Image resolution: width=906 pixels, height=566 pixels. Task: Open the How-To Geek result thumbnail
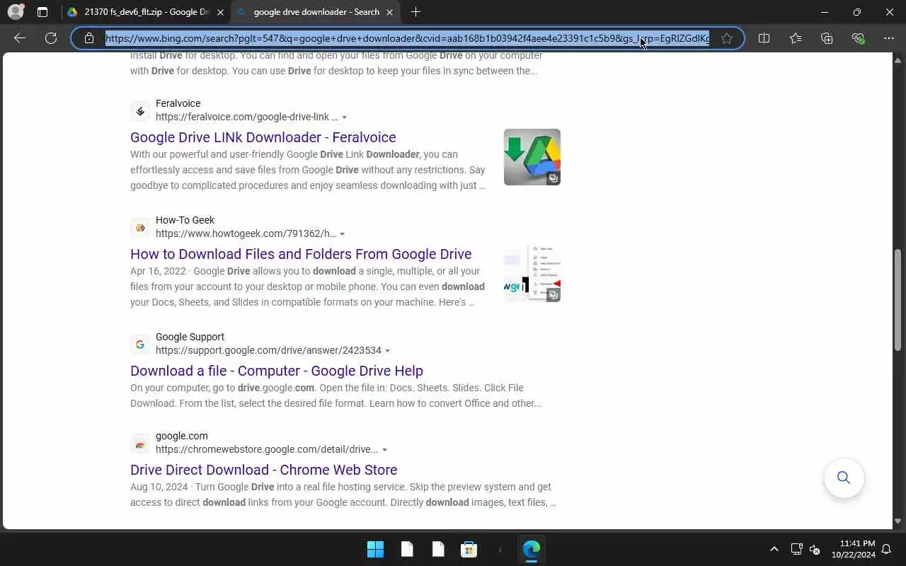[x=532, y=274]
